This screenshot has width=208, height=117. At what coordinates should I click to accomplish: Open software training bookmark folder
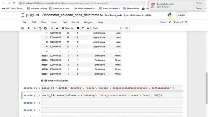(x=37, y=8)
